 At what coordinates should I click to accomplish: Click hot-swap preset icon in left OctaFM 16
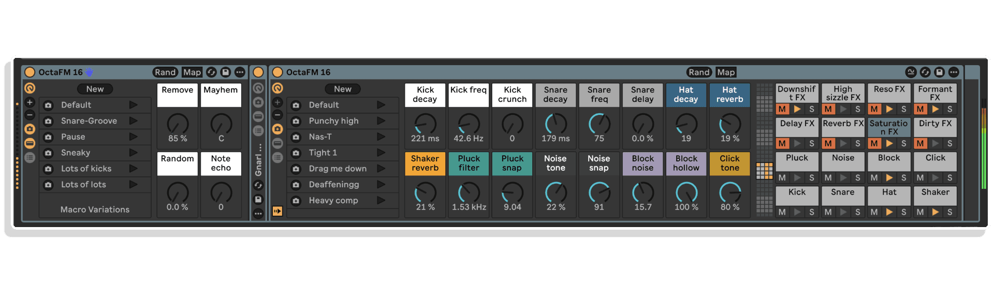pos(211,72)
